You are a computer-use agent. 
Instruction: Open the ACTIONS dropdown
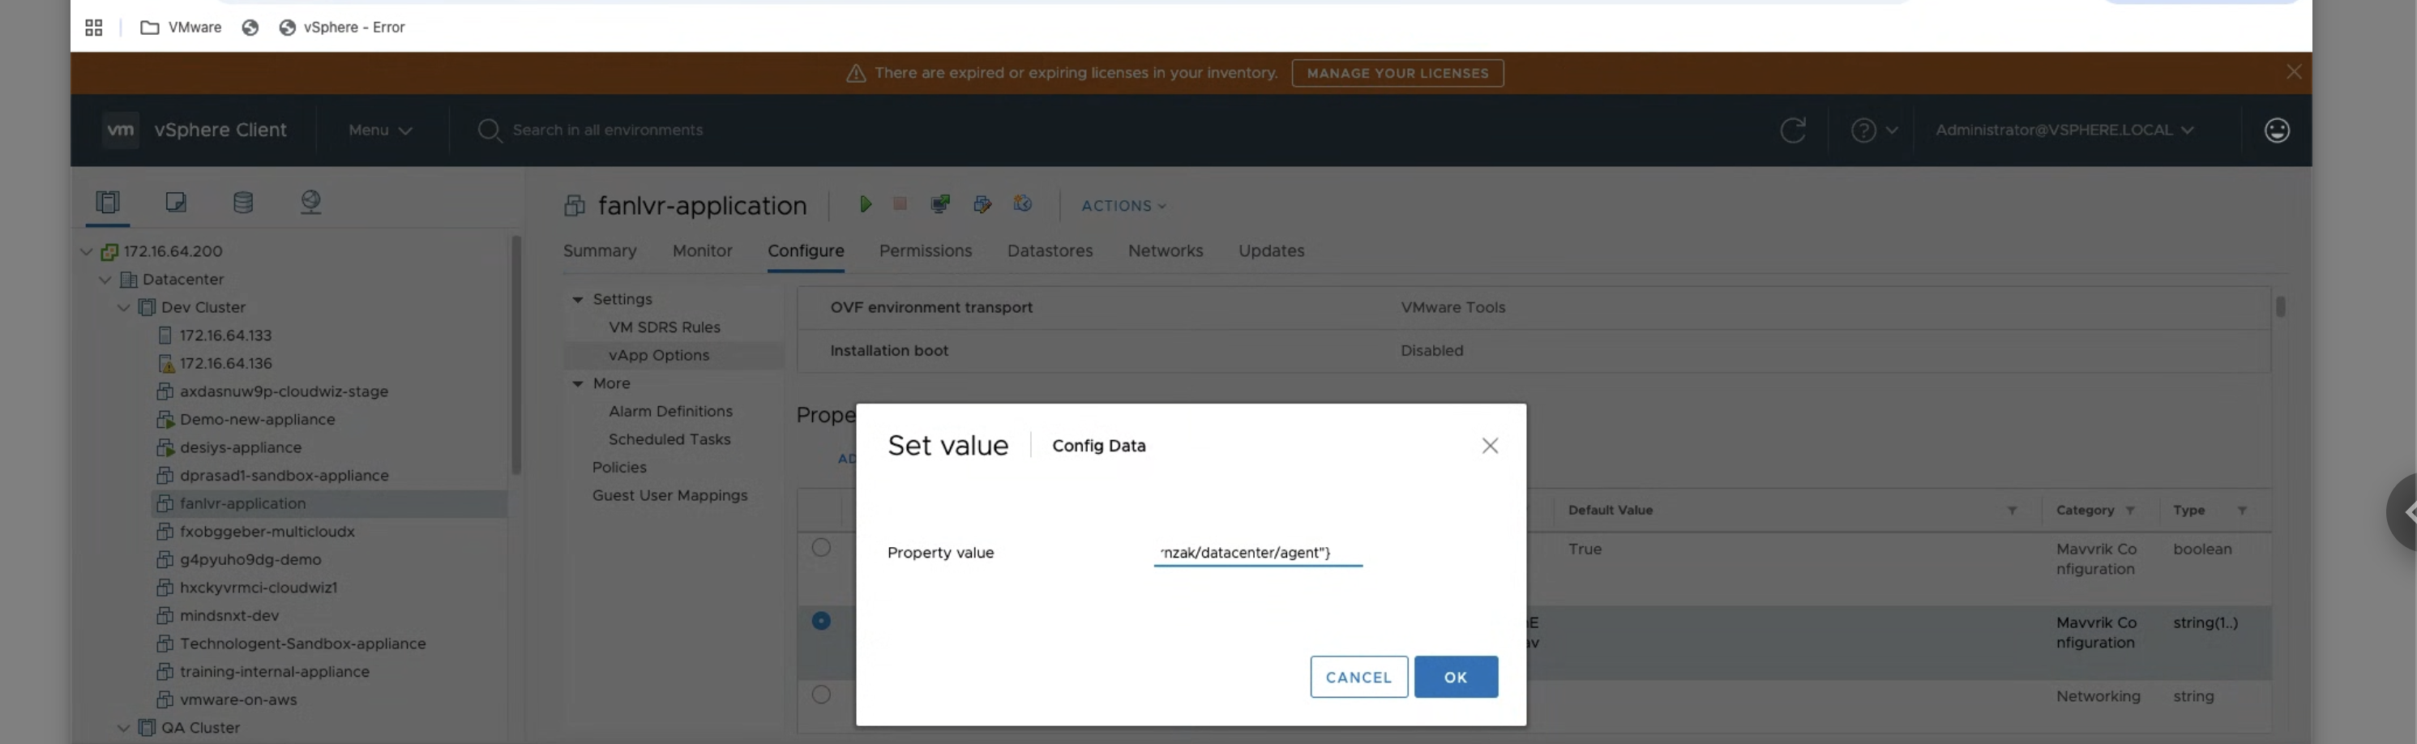point(1123,207)
